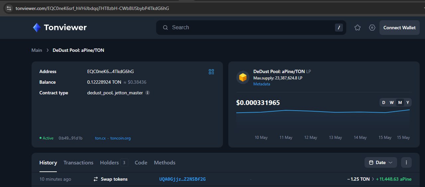The height and width of the screenshot is (187, 425).
Task: Click the search magnifier icon
Action: coord(165,28)
